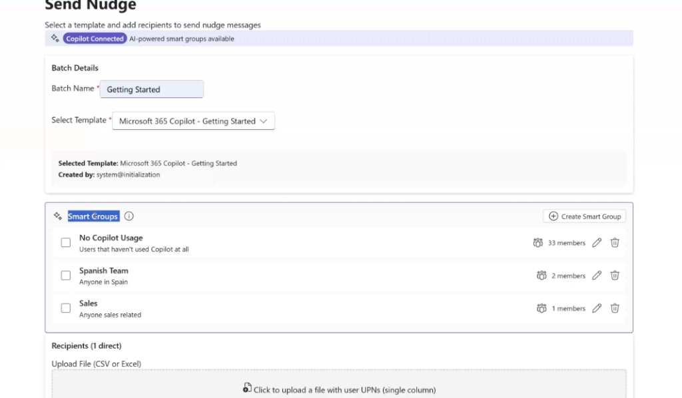Edit the No Copilot Usage smart group
The width and height of the screenshot is (682, 398).
click(x=597, y=243)
